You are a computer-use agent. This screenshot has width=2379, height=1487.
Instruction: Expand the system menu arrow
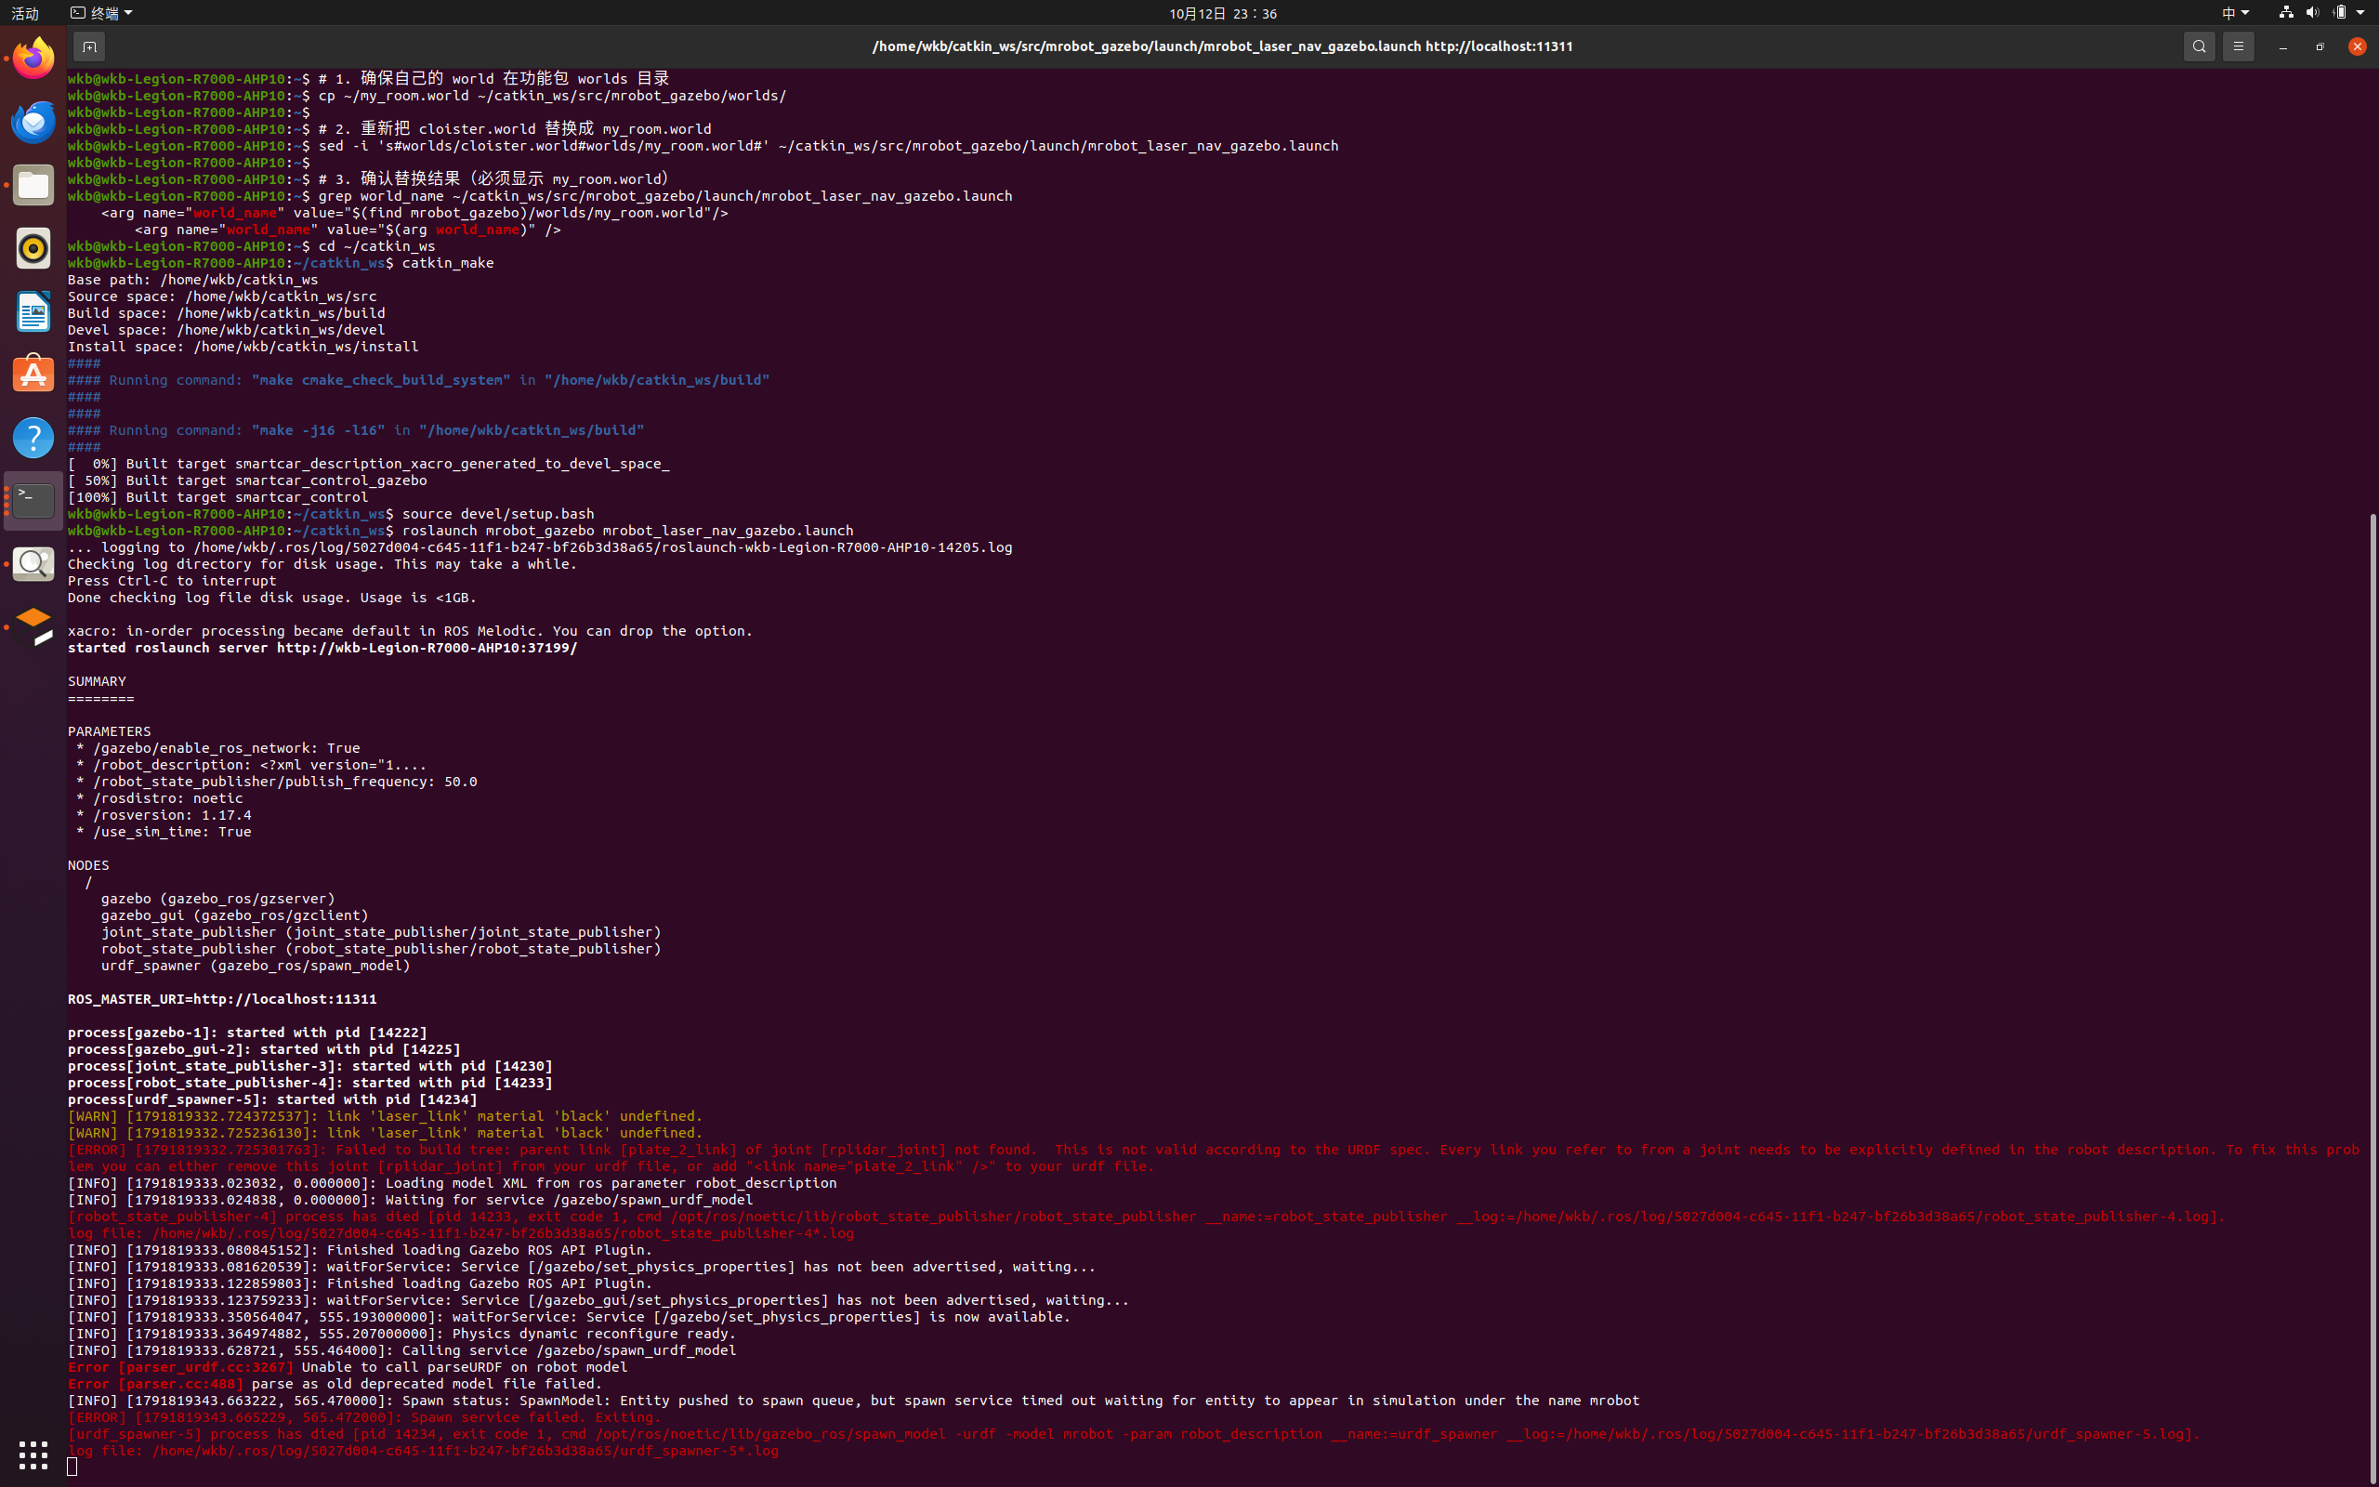(2360, 13)
